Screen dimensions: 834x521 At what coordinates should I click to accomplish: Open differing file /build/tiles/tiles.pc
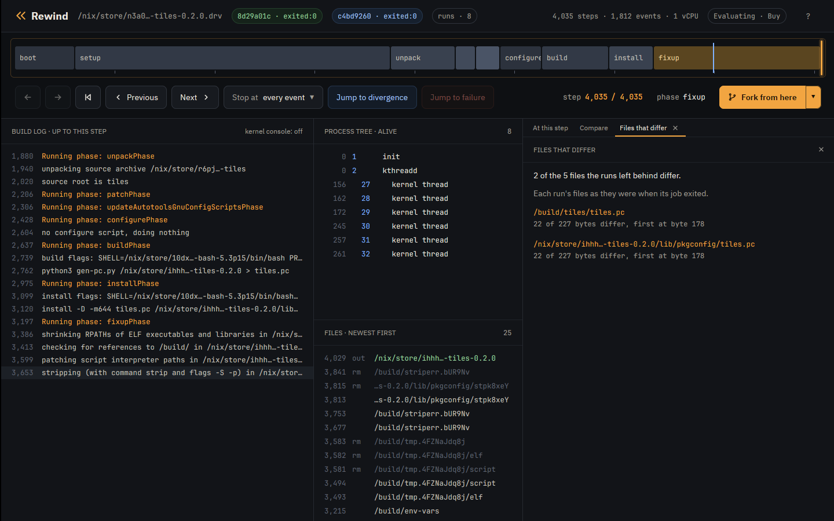coord(579,212)
